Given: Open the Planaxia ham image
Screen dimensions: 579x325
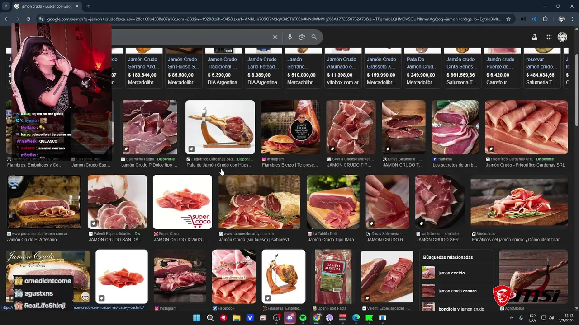Looking at the screenshot, I should coord(455,127).
